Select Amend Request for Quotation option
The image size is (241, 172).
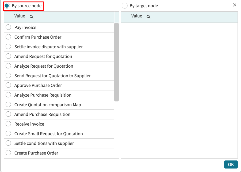[x=8, y=56]
